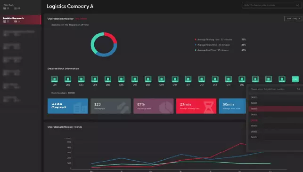Screen dimensions: 303x172
Task: Select dock icon D10
Action: tap(175, 79)
